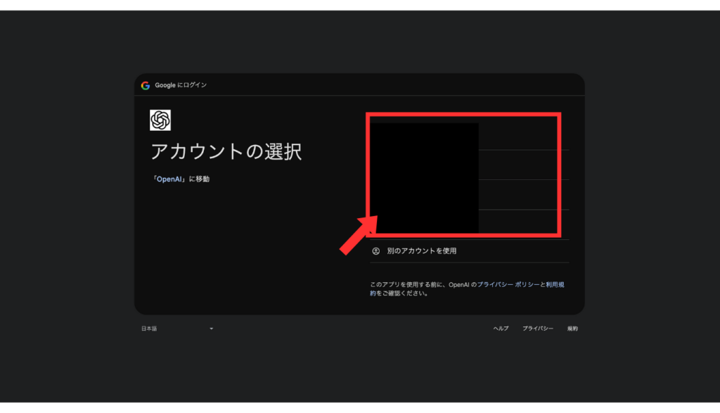
Task: Choose 別のアカウントを使用 option
Action: pos(469,251)
